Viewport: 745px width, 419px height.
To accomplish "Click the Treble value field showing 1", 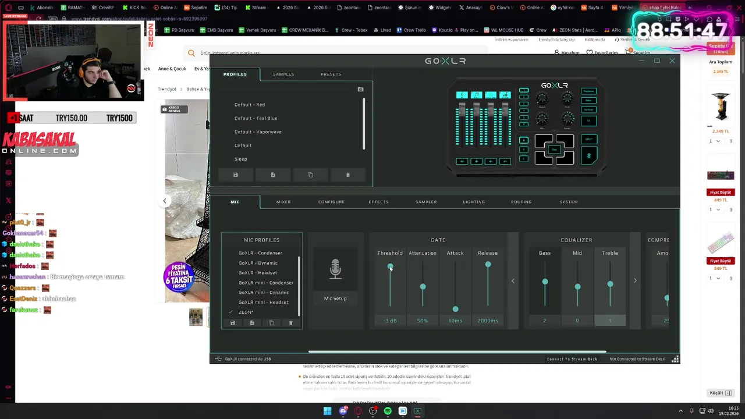I will pyautogui.click(x=610, y=321).
